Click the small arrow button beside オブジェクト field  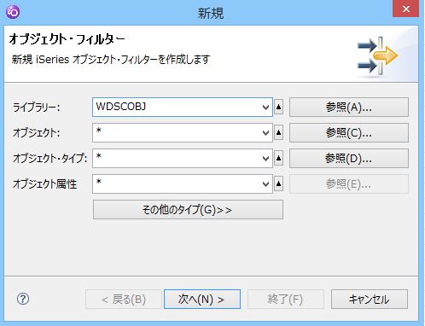[x=279, y=132]
